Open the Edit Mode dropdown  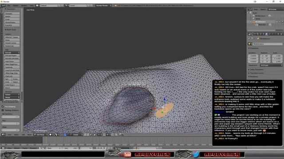coord(40,134)
